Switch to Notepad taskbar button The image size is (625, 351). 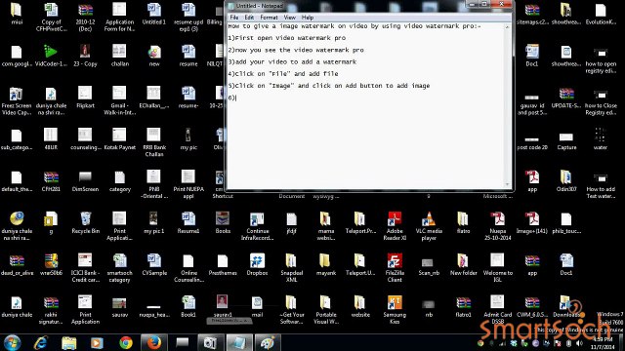pyautogui.click(x=239, y=342)
